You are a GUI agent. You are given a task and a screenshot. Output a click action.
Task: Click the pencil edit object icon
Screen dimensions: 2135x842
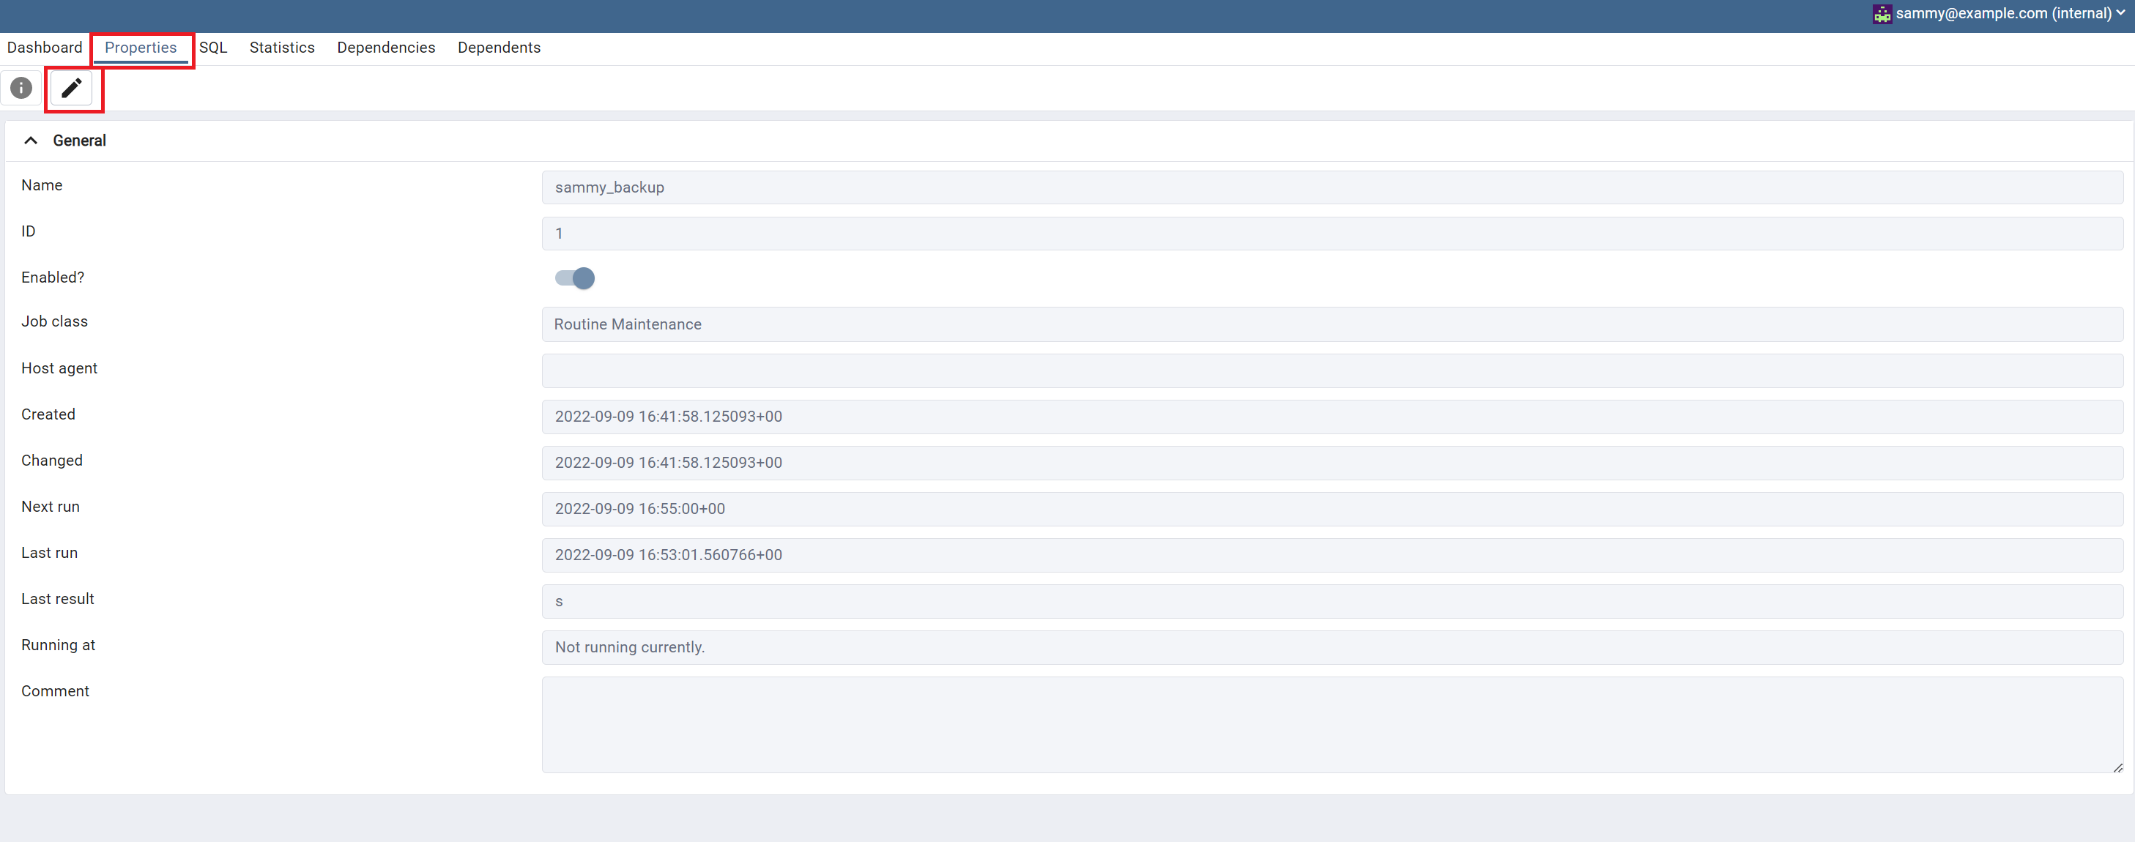71,88
